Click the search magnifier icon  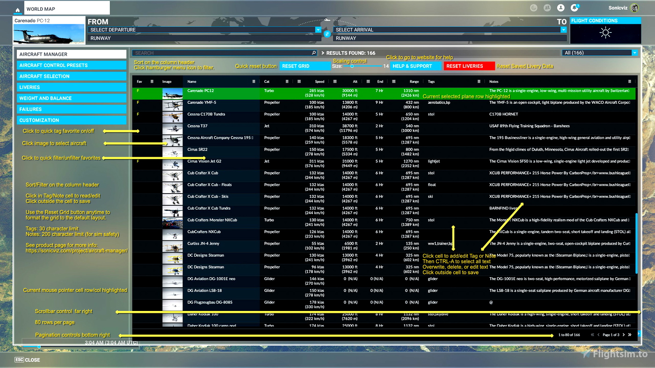click(x=314, y=53)
